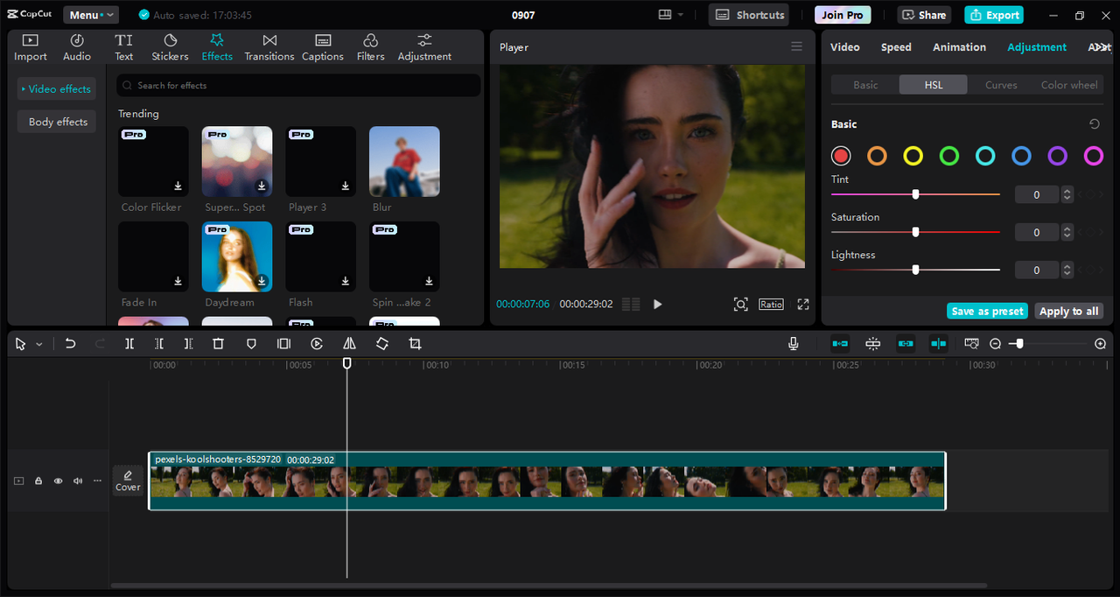
Task: Click the Delete trash icon in timeline toolbar
Action: coord(219,344)
